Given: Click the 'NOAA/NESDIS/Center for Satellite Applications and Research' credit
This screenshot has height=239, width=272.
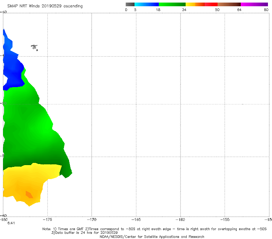Looking at the screenshot, I should coord(152,236).
